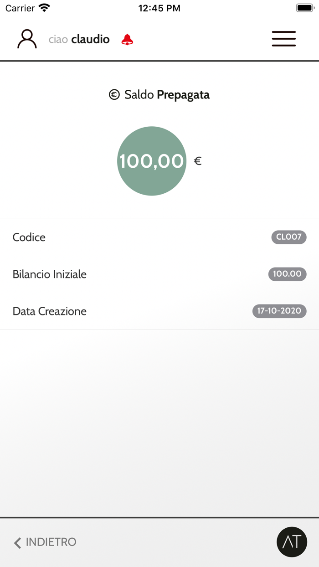Tap the euro symbol next to balance
The width and height of the screenshot is (319, 567).
(198, 161)
